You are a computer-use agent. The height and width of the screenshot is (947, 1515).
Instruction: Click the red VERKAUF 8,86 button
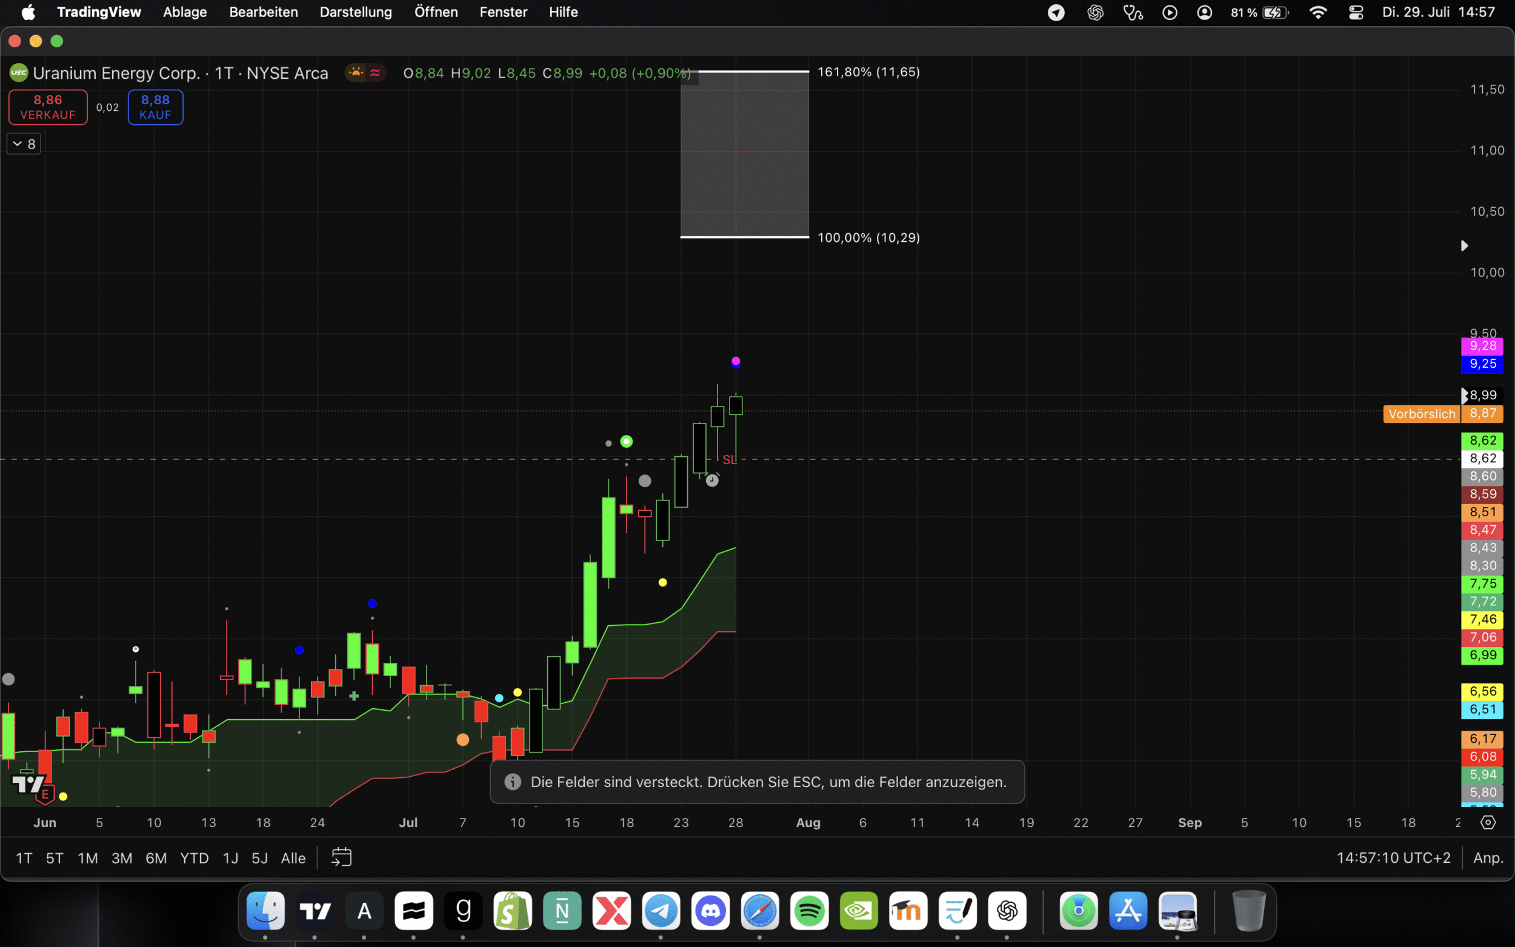tap(48, 107)
